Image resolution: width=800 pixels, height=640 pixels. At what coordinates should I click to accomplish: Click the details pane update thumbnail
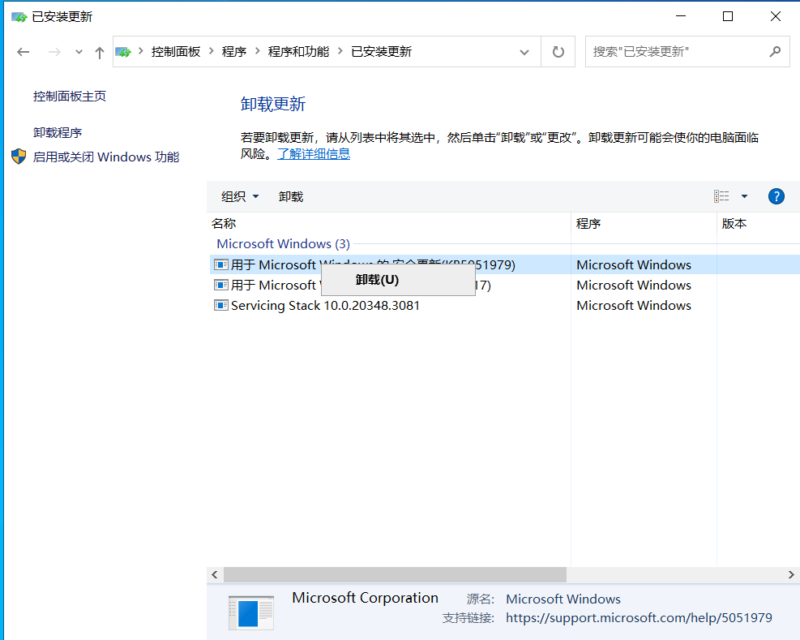[x=251, y=613]
